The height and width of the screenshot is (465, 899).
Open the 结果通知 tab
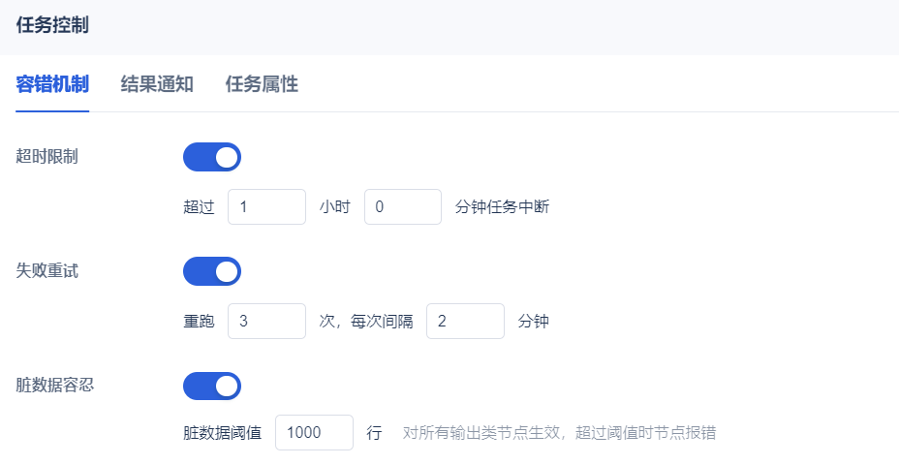(x=157, y=84)
